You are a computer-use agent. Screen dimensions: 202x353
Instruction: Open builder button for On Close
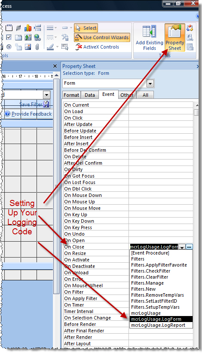pyautogui.click(x=189, y=247)
